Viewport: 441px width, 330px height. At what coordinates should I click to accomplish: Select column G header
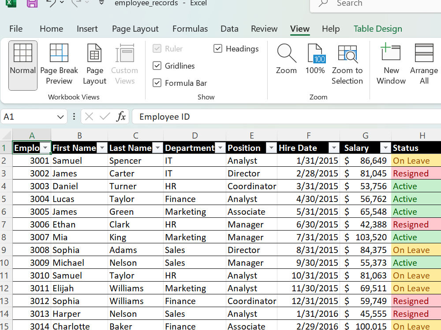pos(365,135)
